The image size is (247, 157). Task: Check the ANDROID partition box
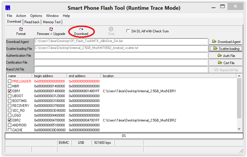coord(10,125)
